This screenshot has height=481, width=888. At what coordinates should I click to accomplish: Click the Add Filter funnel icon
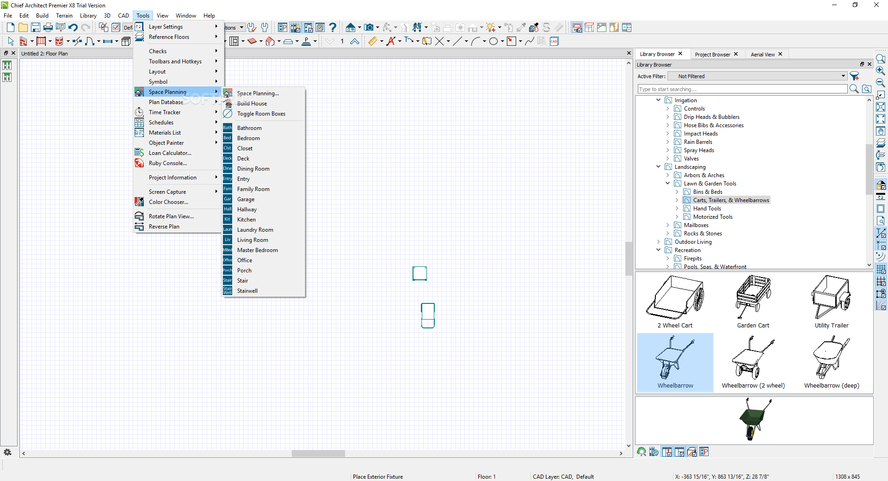click(x=855, y=76)
